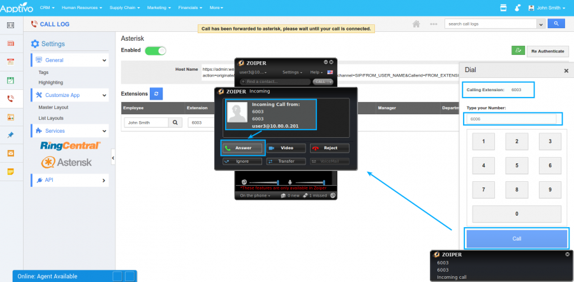Open List Layouts link
Viewport: 574px width, 282px height.
[x=51, y=118]
